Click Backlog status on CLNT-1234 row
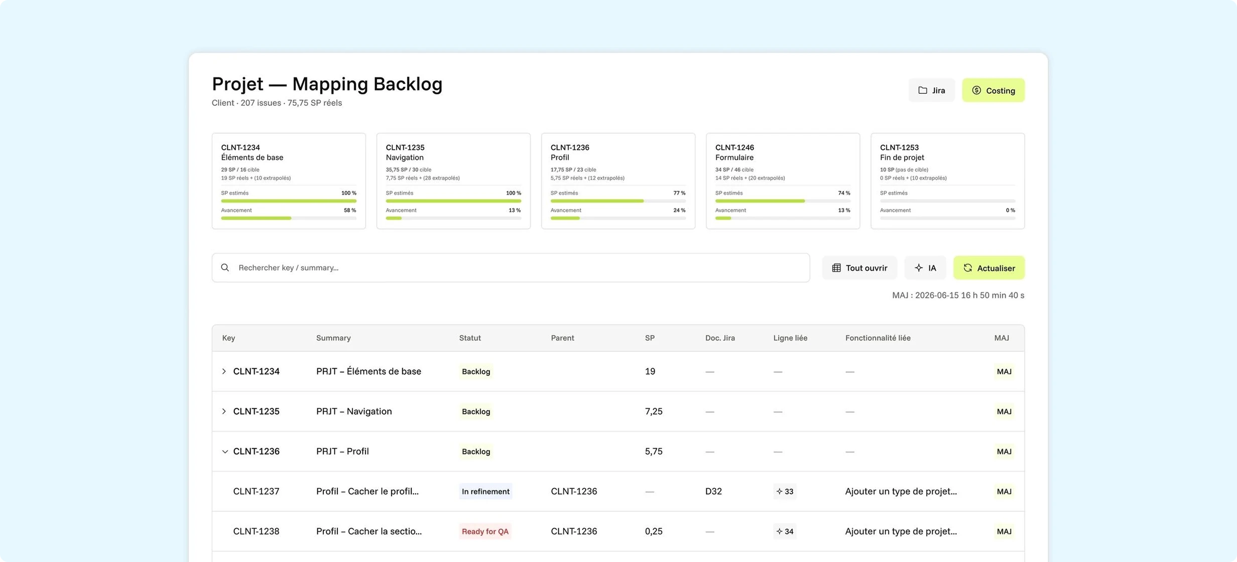 click(476, 371)
